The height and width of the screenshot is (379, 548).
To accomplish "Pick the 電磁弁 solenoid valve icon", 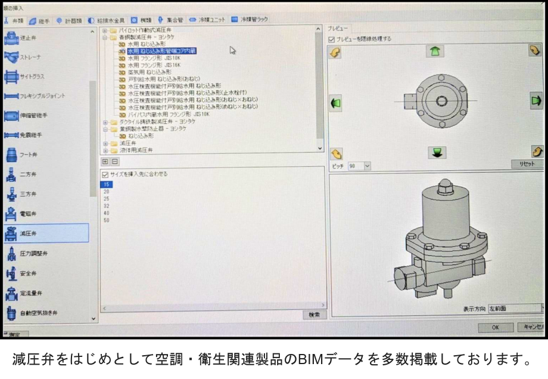I will point(12,214).
